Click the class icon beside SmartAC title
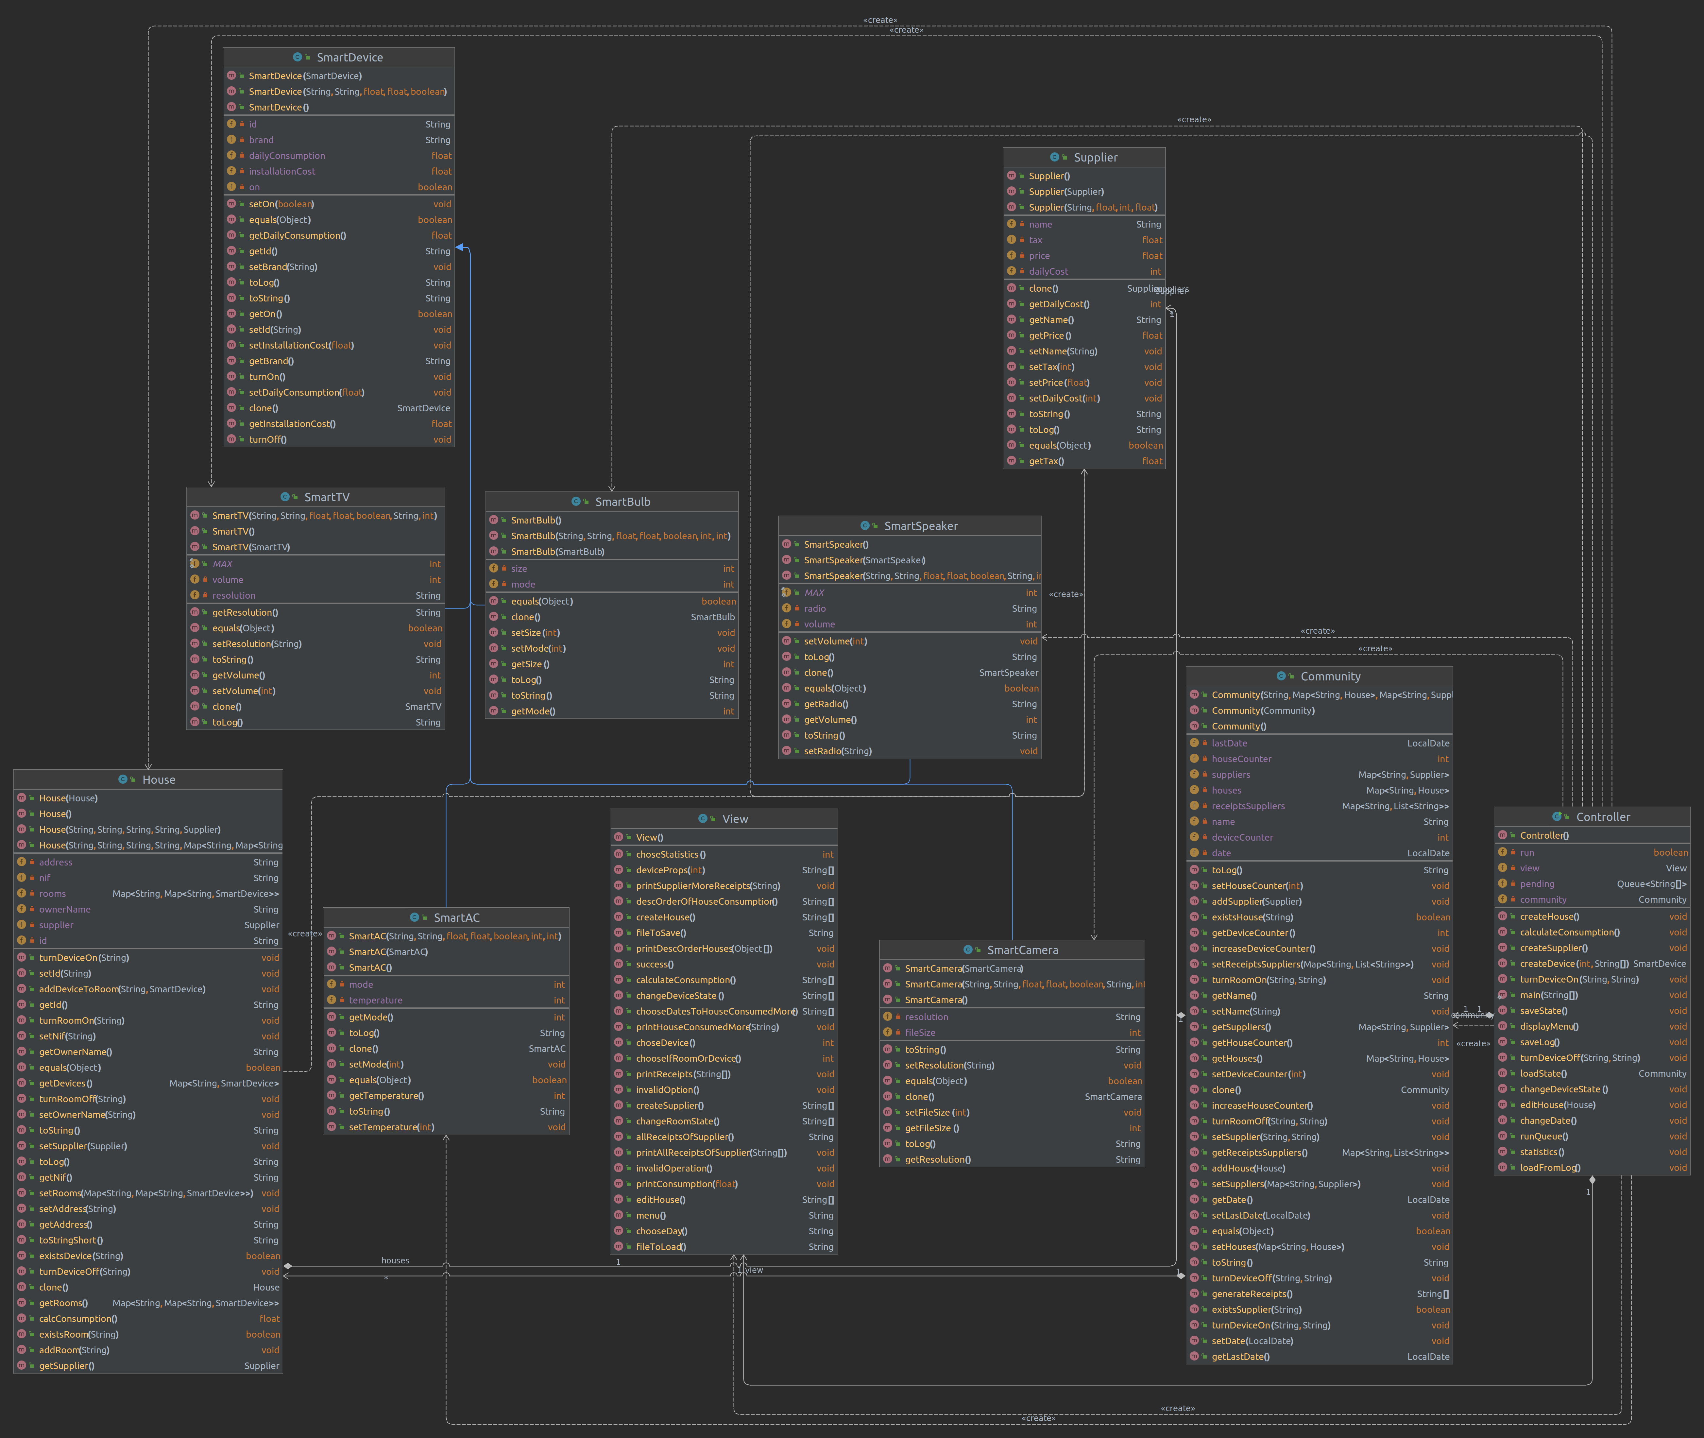The width and height of the screenshot is (1704, 1438). tap(415, 917)
